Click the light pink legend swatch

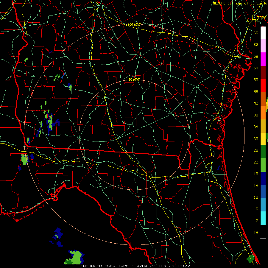coord(263,46)
